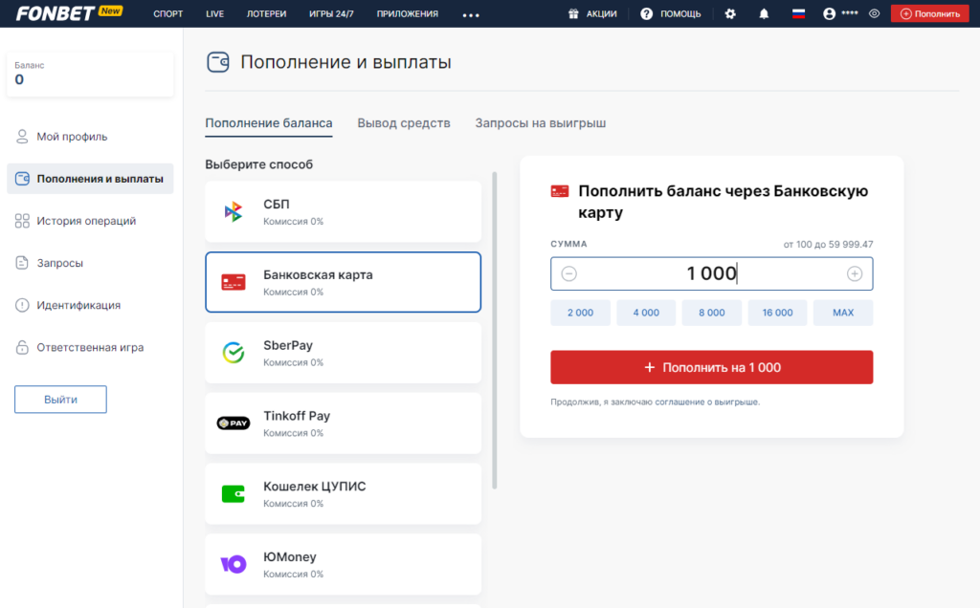Image resolution: width=980 pixels, height=608 pixels.
Task: Open the three-dots more menu
Action: pyautogui.click(x=471, y=15)
